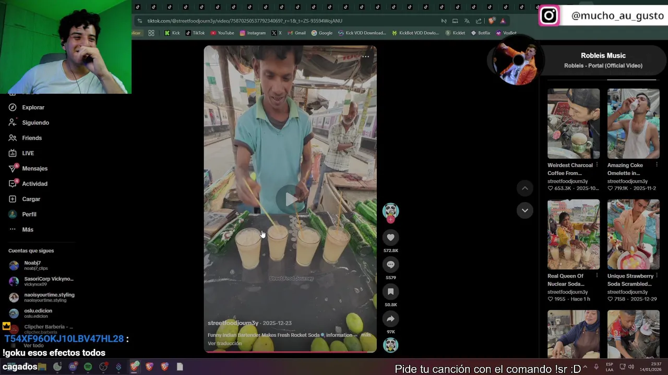Click microphone icon in system tray
The height and width of the screenshot is (375, 668).
point(597,367)
